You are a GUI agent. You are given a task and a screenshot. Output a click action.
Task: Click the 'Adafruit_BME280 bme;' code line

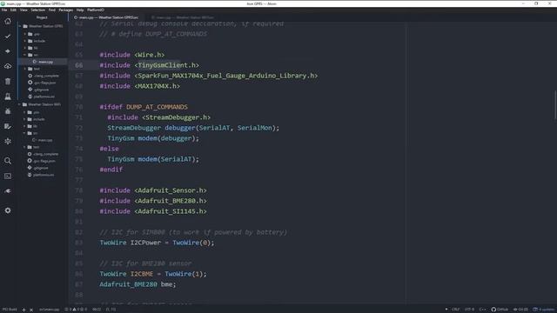pos(138,284)
